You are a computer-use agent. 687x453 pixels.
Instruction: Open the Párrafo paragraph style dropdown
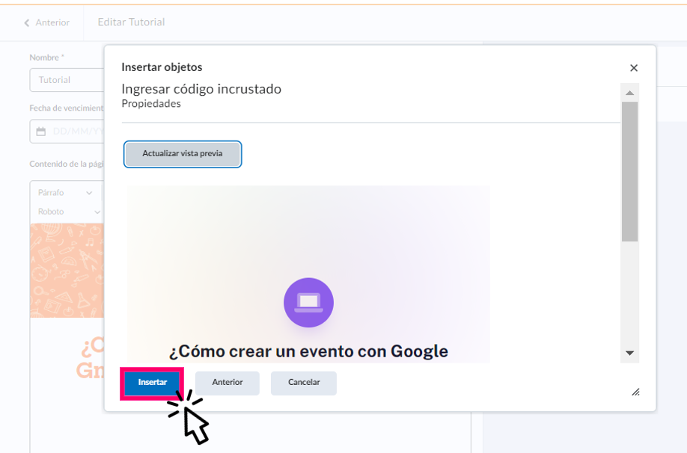(65, 193)
